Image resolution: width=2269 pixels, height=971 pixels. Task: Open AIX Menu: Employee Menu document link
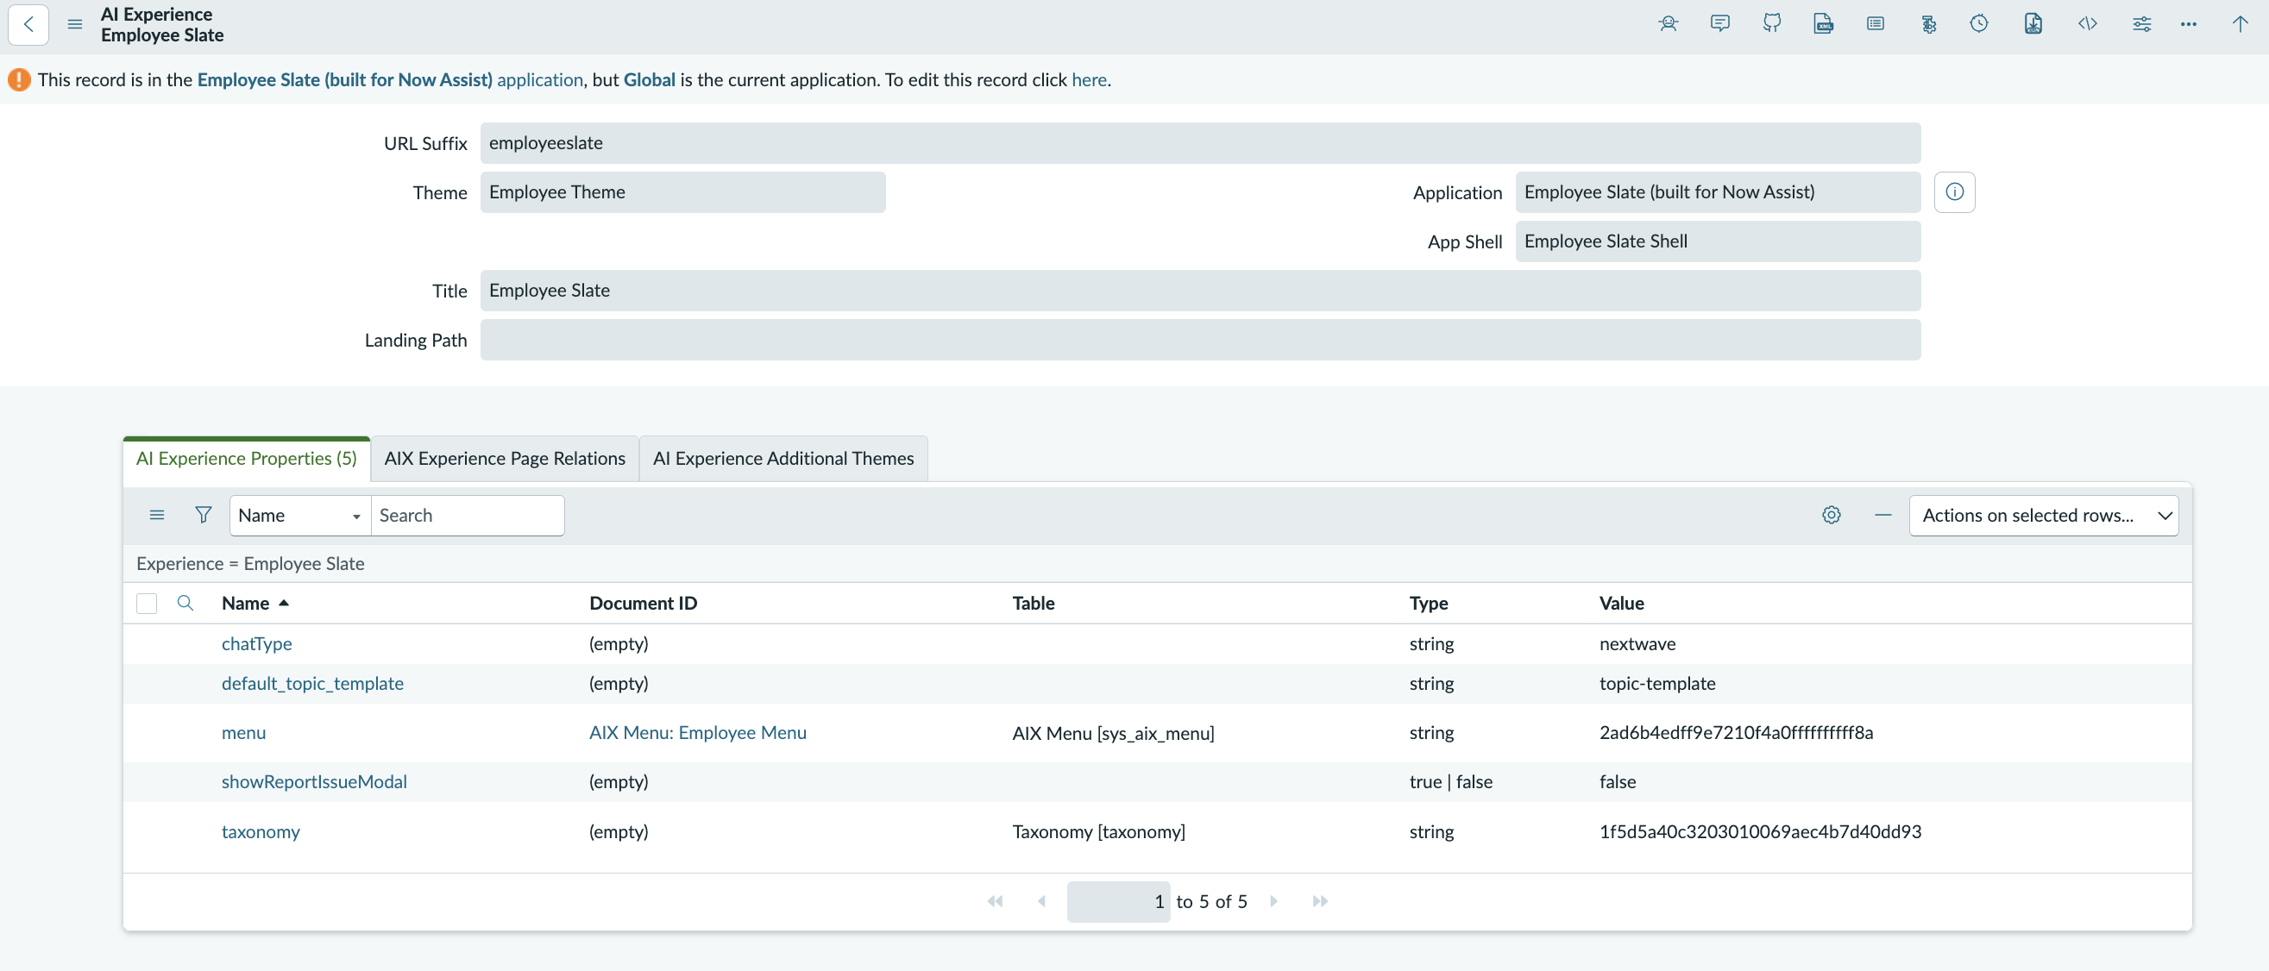[x=698, y=732]
